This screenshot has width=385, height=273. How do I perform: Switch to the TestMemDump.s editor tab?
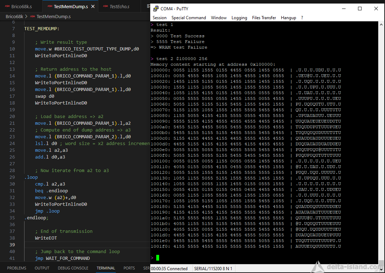pyautogui.click(x=70, y=7)
